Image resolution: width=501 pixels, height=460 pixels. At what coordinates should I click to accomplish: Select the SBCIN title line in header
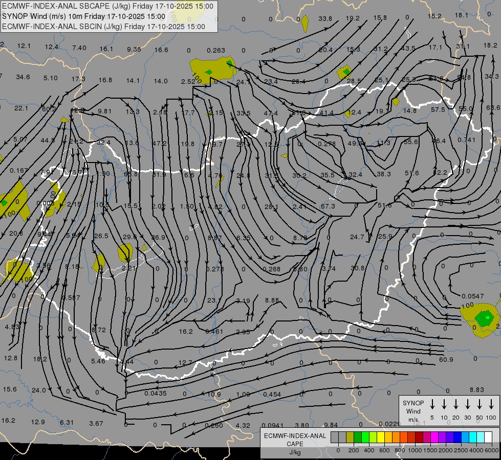tap(103, 27)
